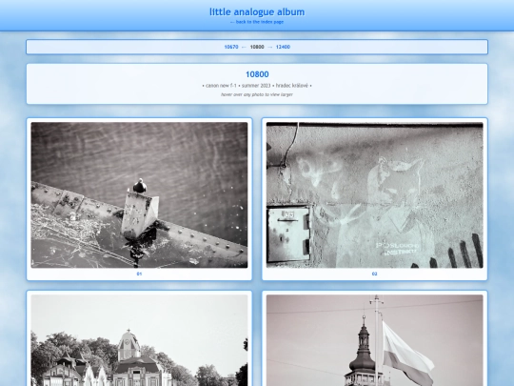Click the 10800 album heading

pos(257,74)
